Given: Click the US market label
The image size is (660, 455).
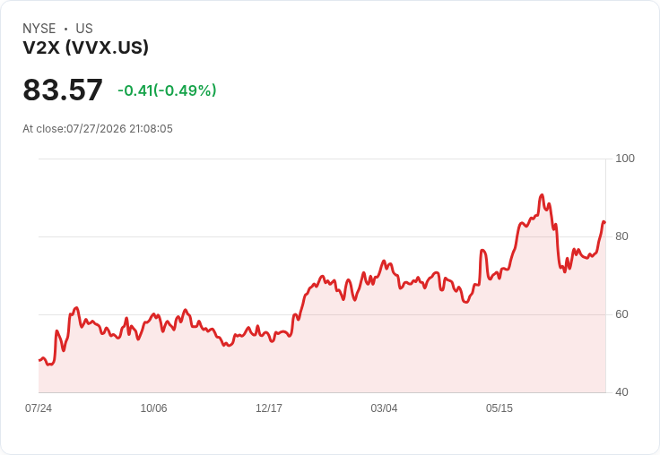Looking at the screenshot, I should click(x=84, y=29).
